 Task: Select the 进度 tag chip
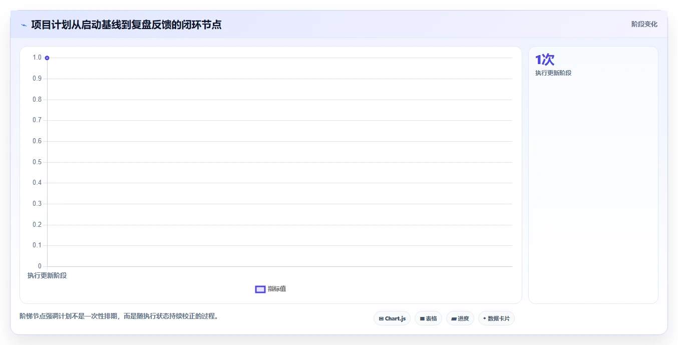click(x=460, y=318)
